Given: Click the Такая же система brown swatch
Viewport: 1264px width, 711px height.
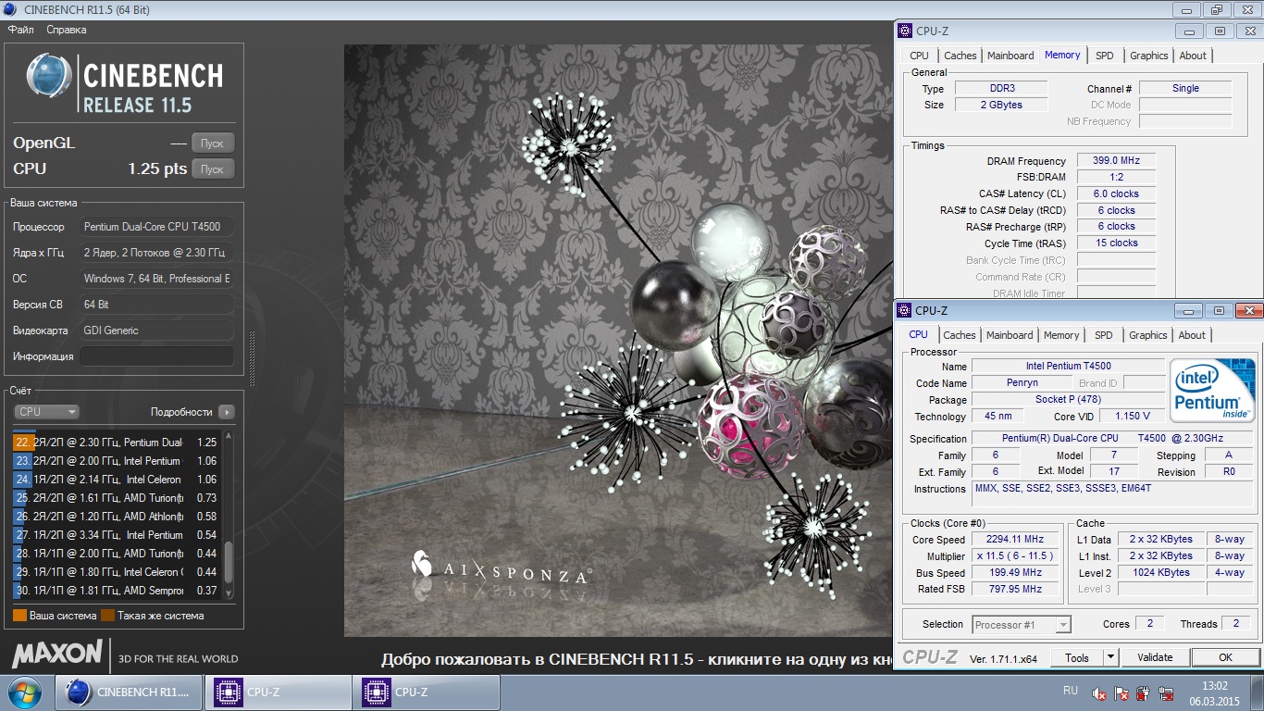Looking at the screenshot, I should pyautogui.click(x=107, y=616).
